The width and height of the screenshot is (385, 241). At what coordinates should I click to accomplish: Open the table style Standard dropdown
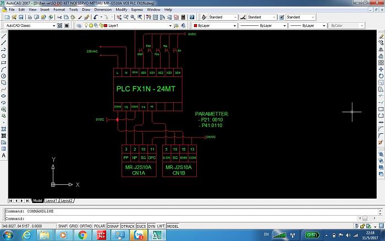click(x=313, y=17)
